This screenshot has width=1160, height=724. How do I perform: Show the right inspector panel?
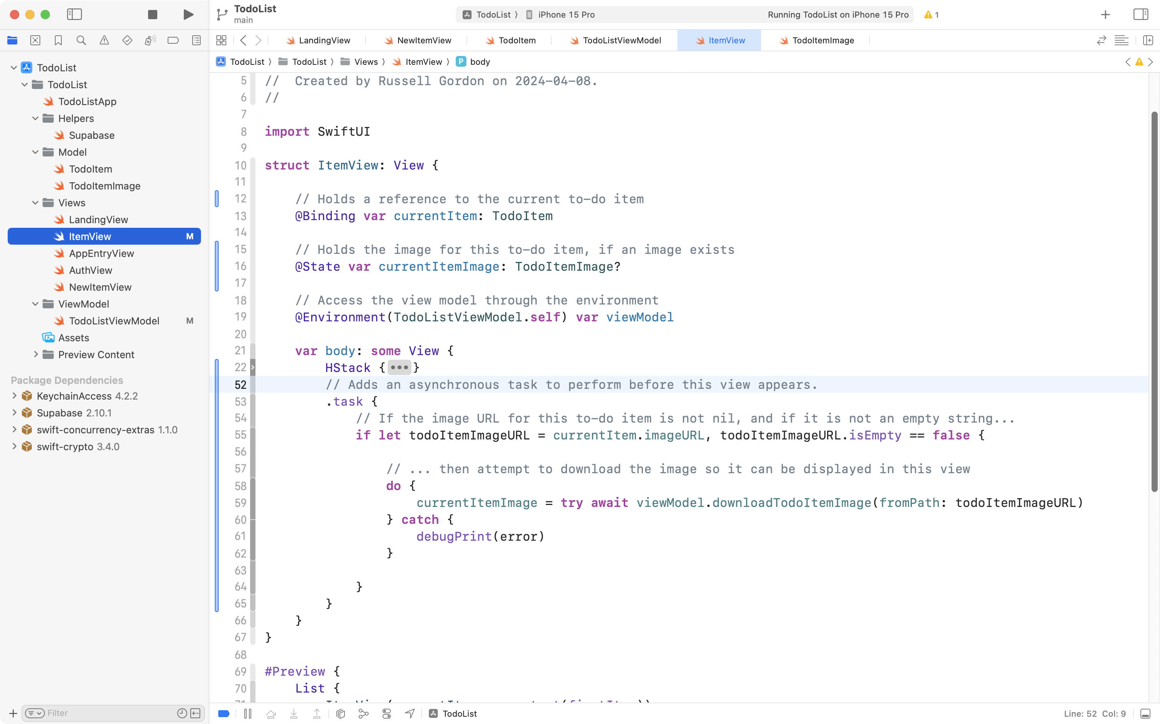(1140, 14)
